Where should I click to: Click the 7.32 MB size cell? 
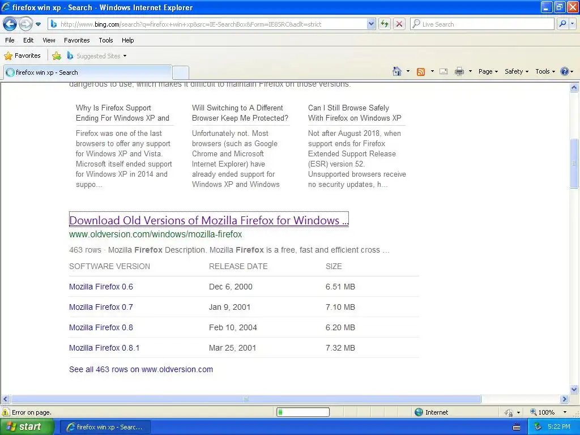pos(340,348)
